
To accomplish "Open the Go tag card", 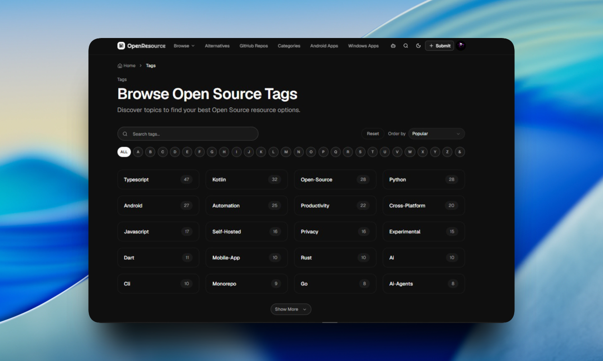I will click(335, 284).
